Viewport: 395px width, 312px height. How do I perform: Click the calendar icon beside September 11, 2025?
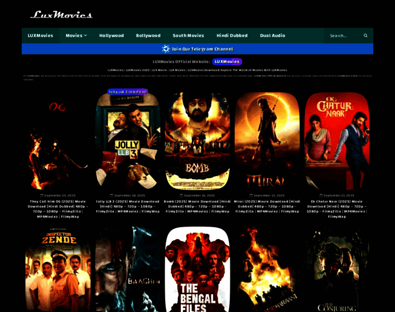[321, 196]
